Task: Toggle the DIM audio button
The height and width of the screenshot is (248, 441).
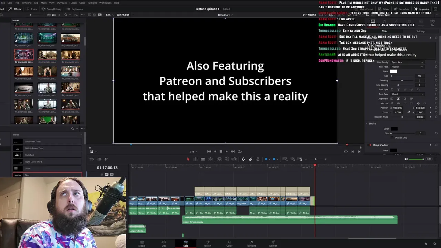Action: click(429, 159)
